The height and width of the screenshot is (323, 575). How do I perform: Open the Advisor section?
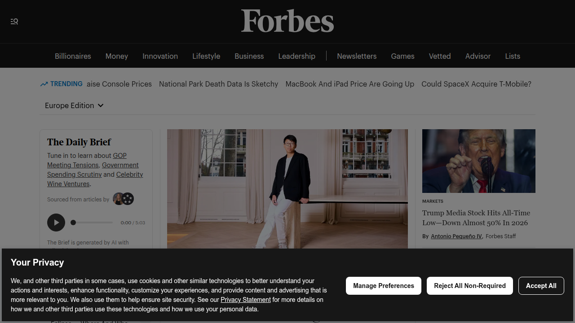coord(478,56)
